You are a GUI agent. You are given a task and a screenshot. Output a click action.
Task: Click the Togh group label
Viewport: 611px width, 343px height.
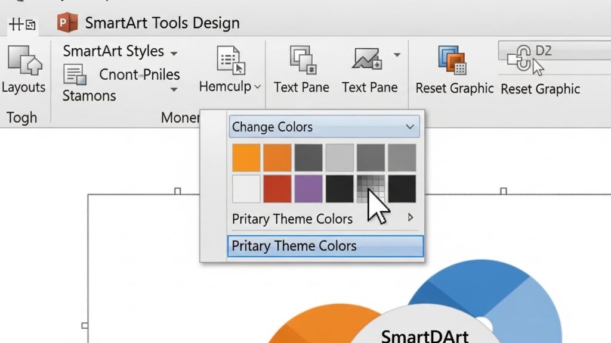(x=22, y=117)
